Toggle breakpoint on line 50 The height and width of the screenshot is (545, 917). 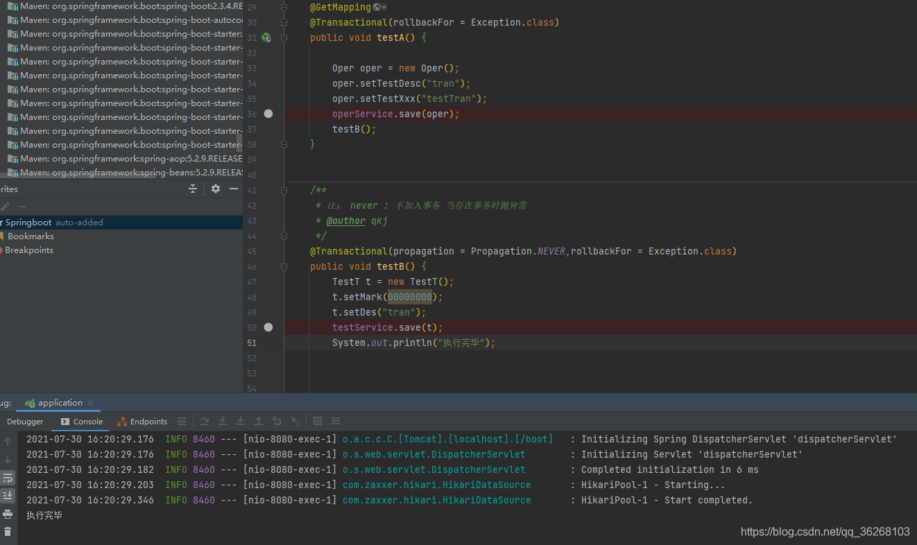pos(268,327)
